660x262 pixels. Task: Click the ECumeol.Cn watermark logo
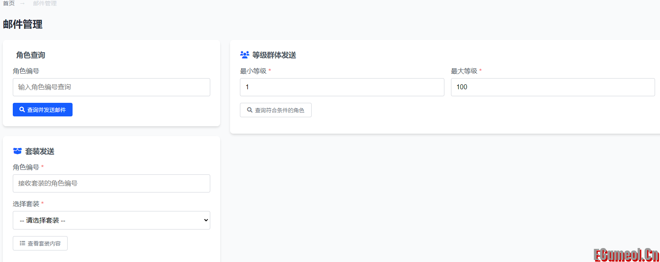pos(626,255)
